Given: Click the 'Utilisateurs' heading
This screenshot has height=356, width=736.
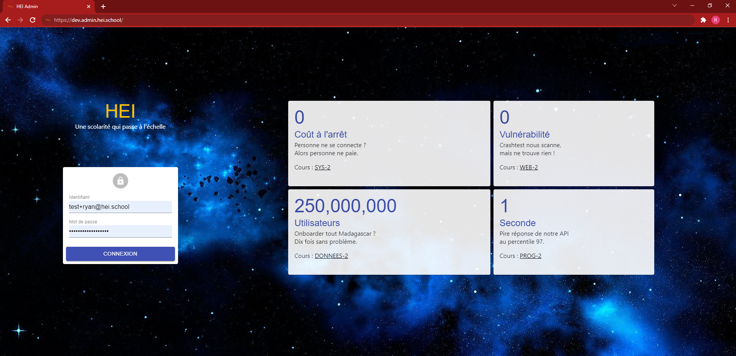Looking at the screenshot, I should pos(317,223).
